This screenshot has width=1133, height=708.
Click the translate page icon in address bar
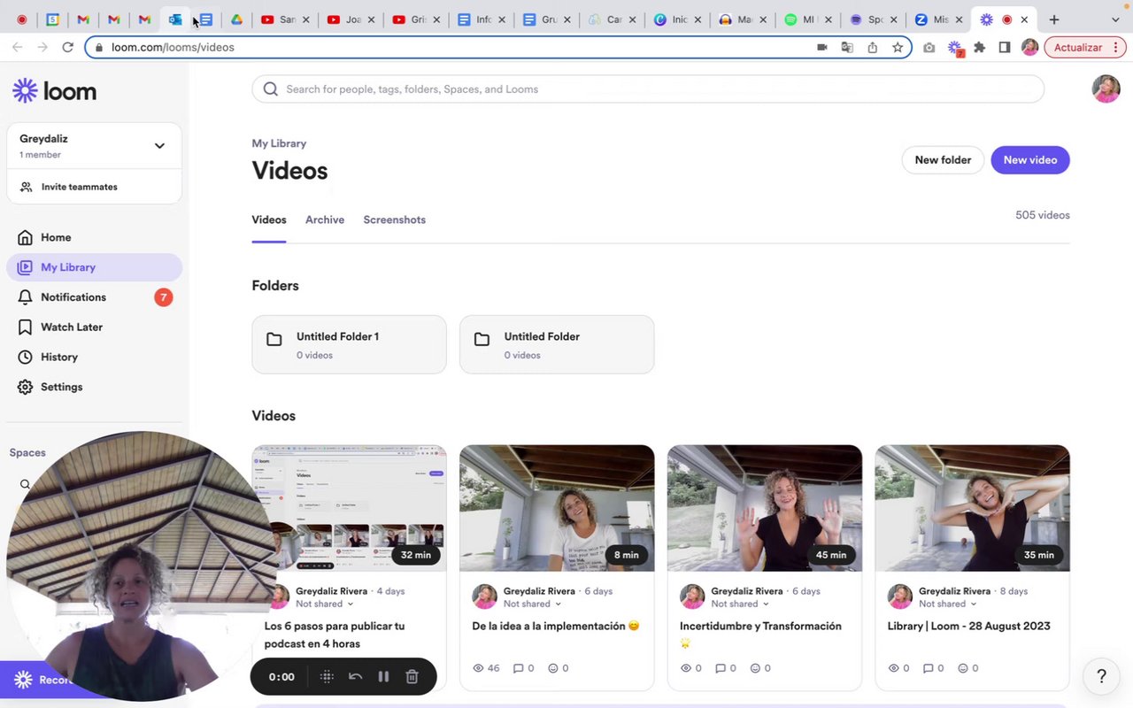click(847, 47)
